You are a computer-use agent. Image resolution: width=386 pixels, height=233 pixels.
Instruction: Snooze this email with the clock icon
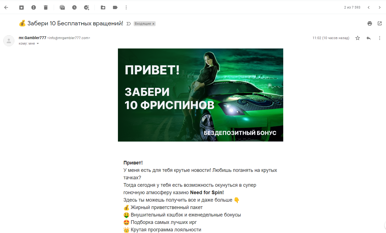coord(74,7)
